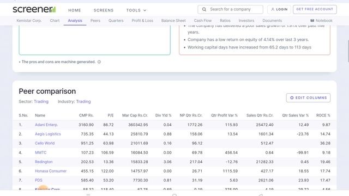This screenshot has height=196, width=349.
Task: Click the Sales Qtr Rs.Cr. column header
Action: [260, 115]
